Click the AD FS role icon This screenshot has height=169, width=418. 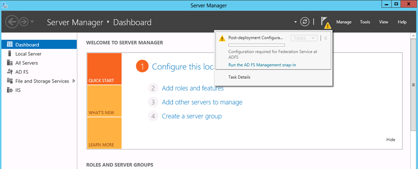(10, 72)
